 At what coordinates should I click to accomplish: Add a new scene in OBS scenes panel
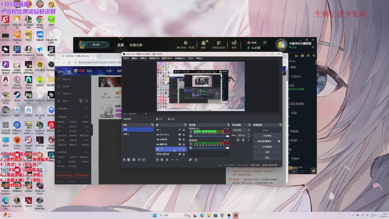point(124,160)
